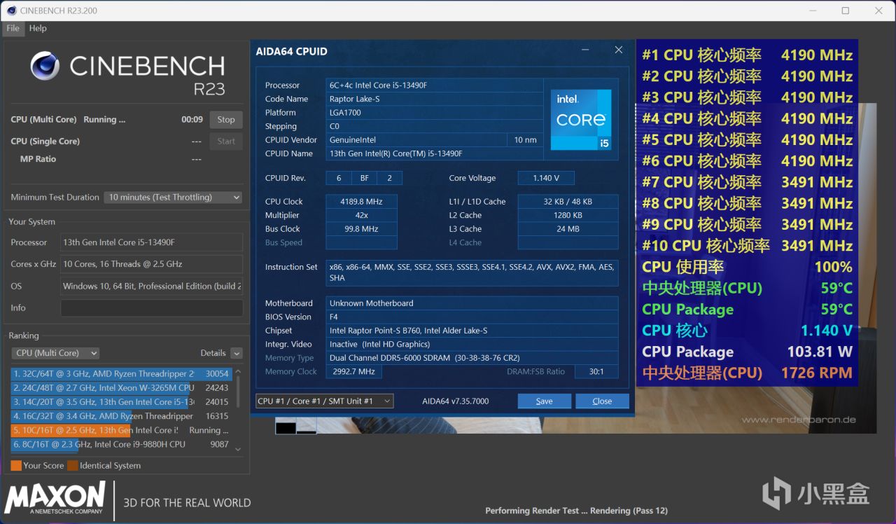
Task: Click ranking list scrollbar up arrow
Action: click(238, 372)
